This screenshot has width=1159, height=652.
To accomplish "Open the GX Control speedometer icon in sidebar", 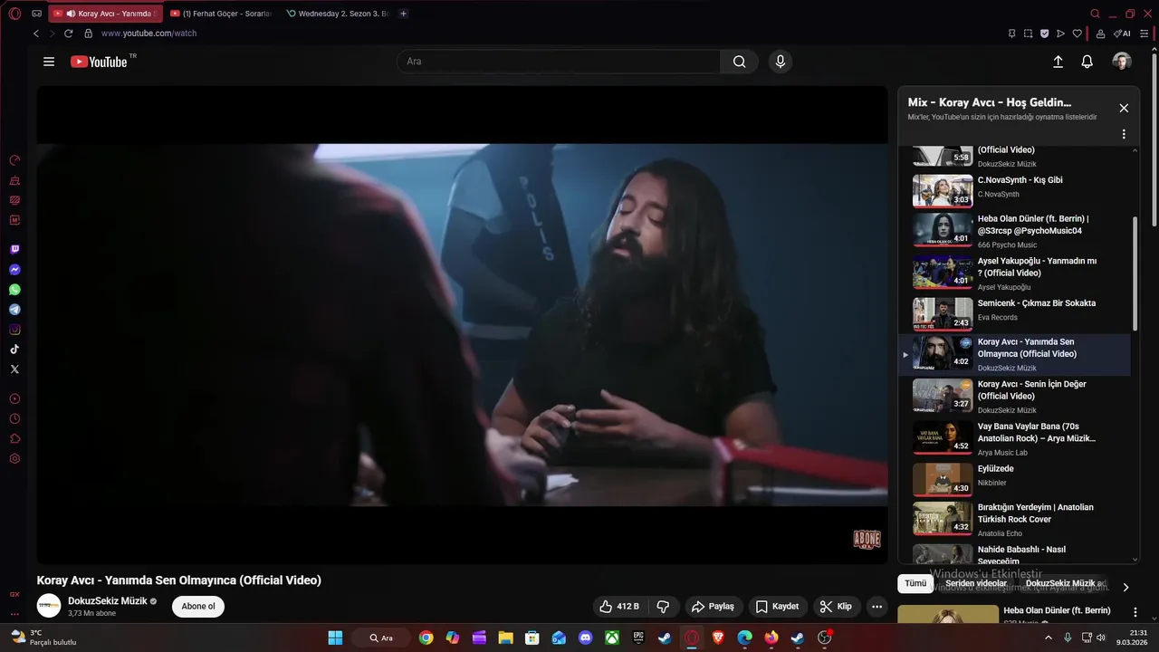I will [14, 160].
